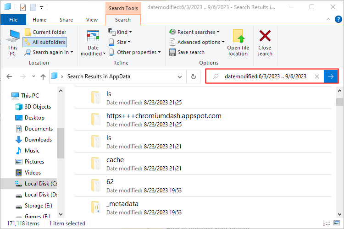Click the blue search go arrow
Image resolution: width=344 pixels, height=229 pixels.
point(331,76)
